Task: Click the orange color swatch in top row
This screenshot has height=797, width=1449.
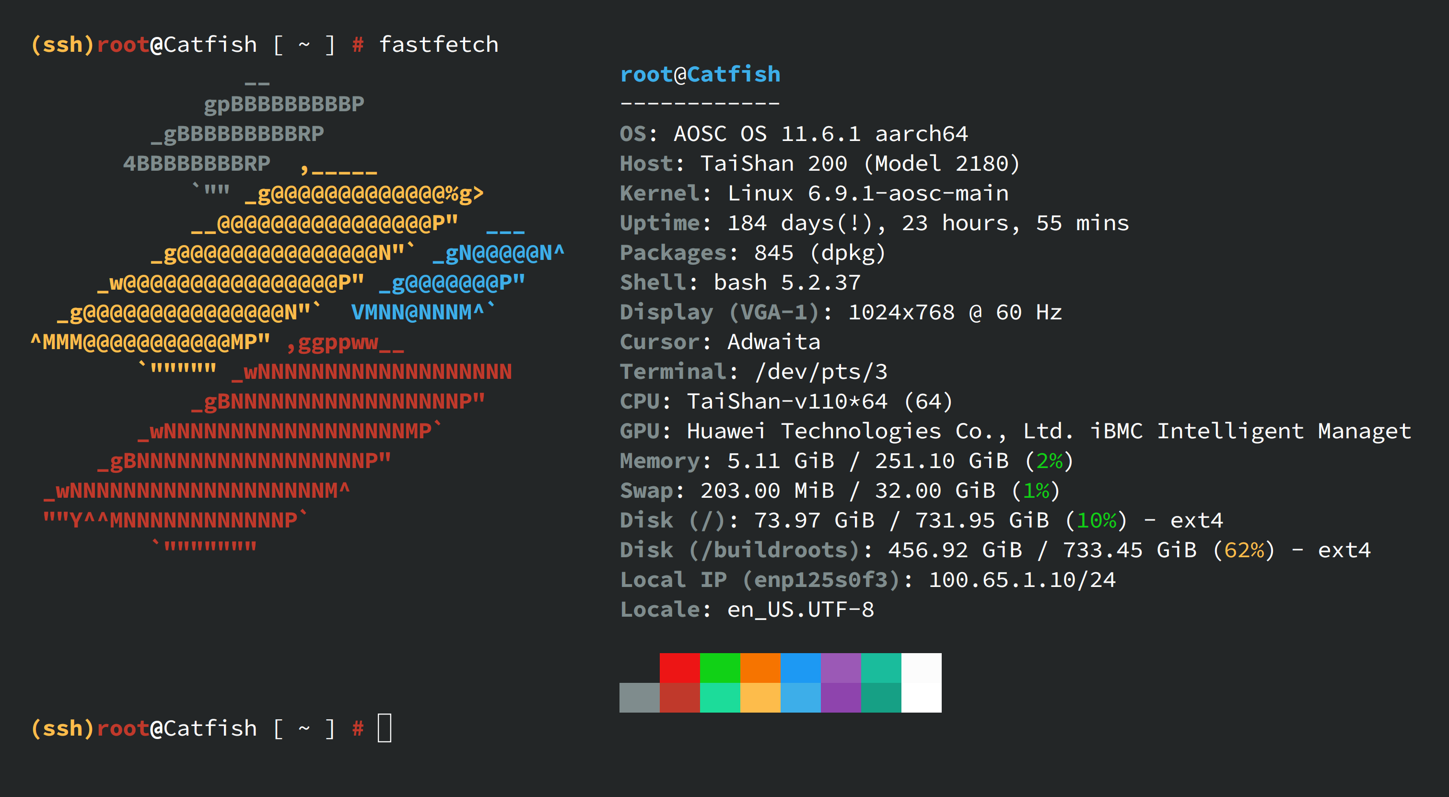Action: [x=760, y=668]
